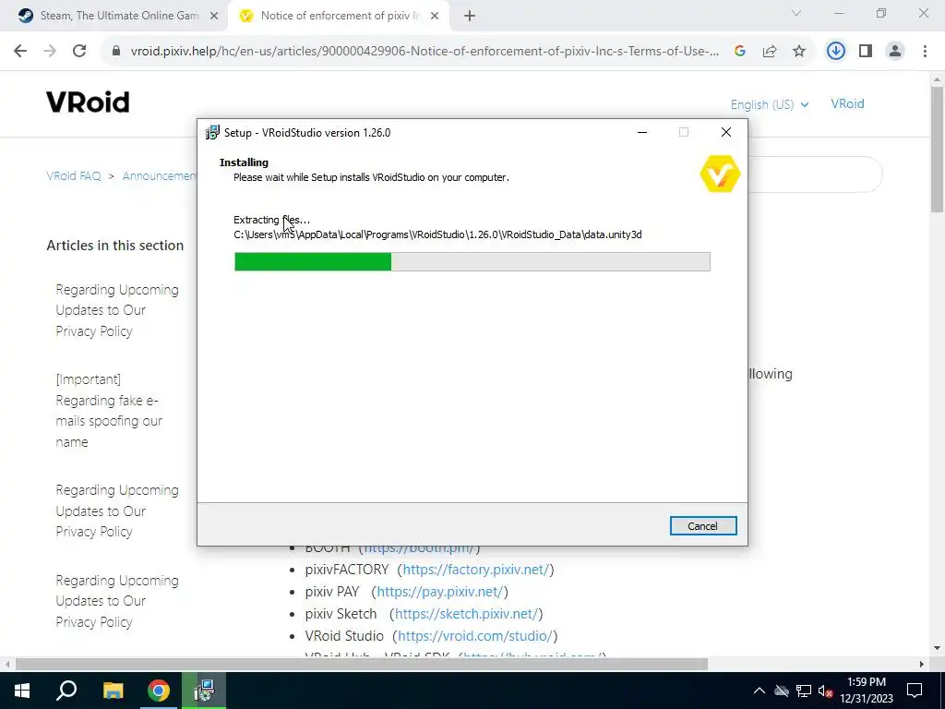This screenshot has height=709, width=945.
Task: Open VRoid FAQ breadcrumb link
Action: (x=74, y=176)
